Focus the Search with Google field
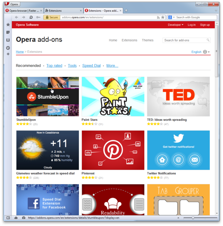This screenshot has height=226, width=223. tap(196, 17)
